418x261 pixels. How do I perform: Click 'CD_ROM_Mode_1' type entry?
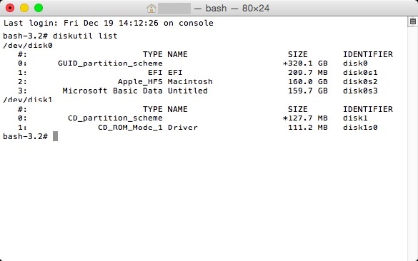(130, 128)
